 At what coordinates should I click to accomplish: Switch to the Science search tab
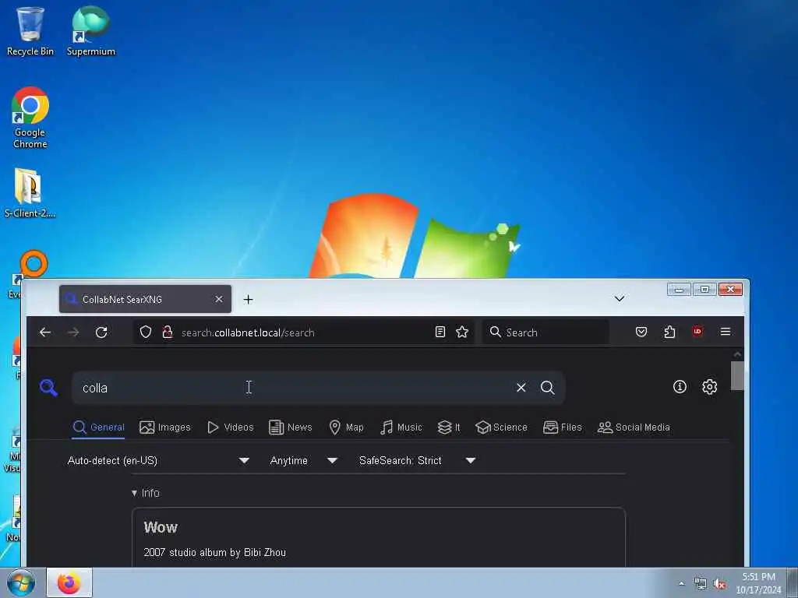point(501,427)
